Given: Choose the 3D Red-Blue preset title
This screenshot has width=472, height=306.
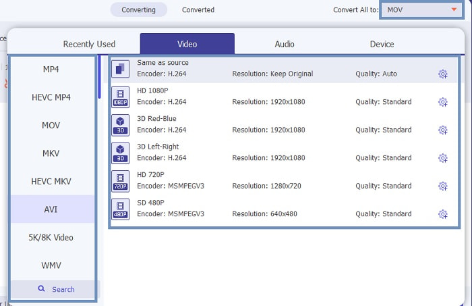Looking at the screenshot, I should point(156,118).
